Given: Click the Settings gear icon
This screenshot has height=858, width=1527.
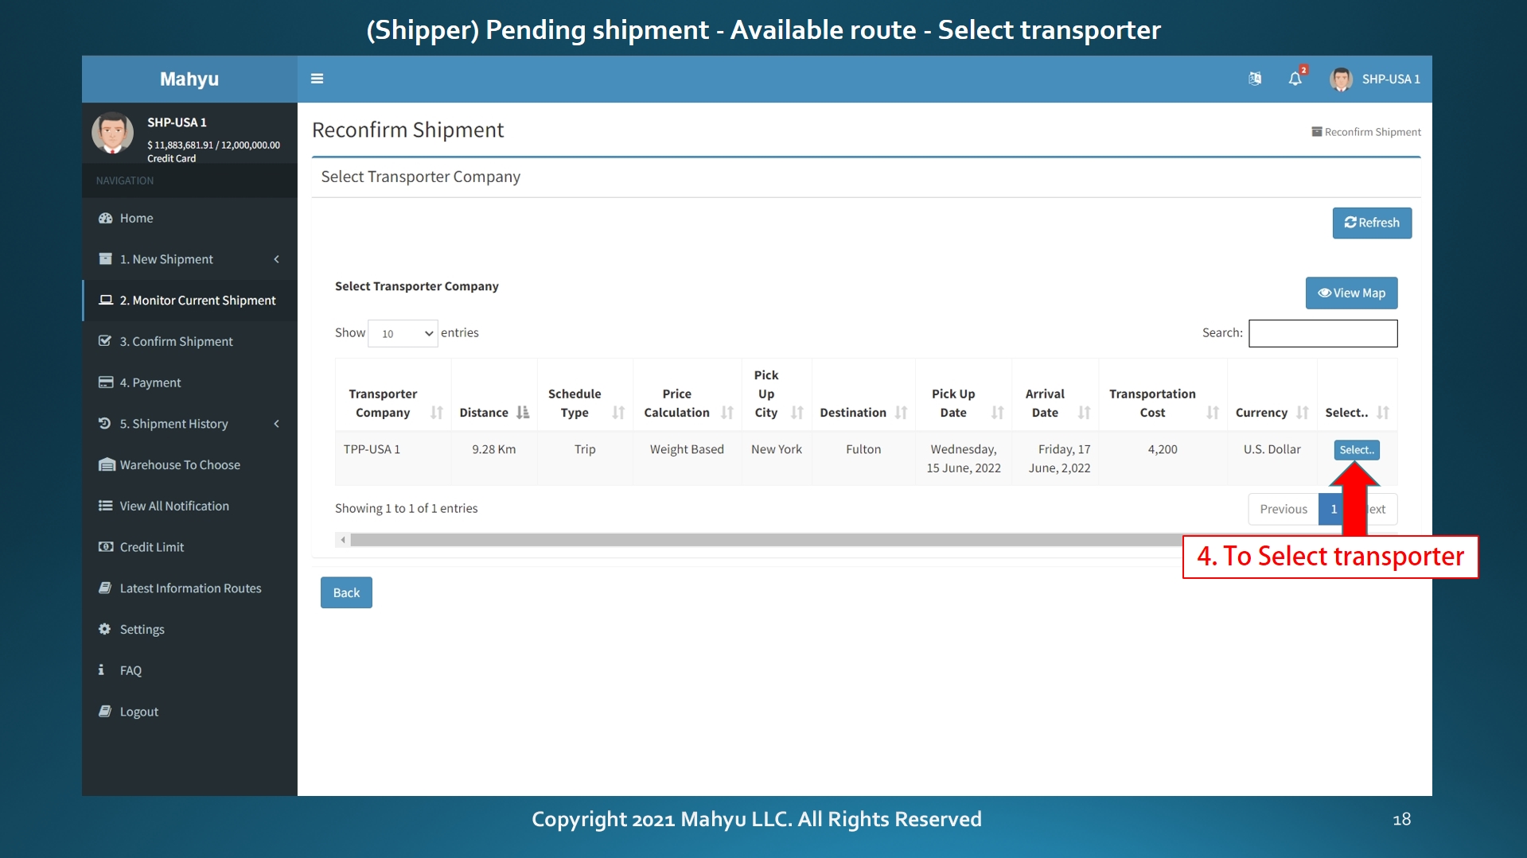Looking at the screenshot, I should [x=105, y=629].
